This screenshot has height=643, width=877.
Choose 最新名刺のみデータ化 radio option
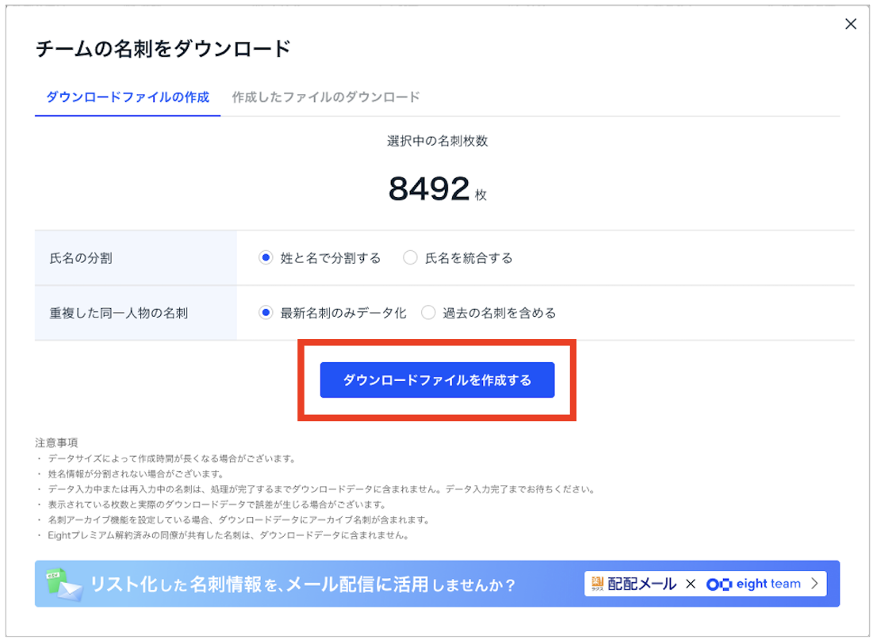tap(266, 313)
